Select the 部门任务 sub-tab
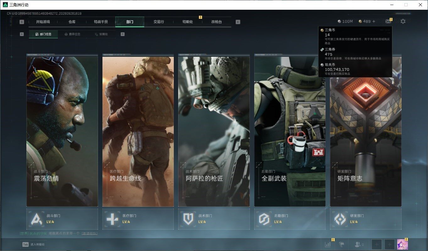Viewport: 428px width, 251px height. pos(43,34)
